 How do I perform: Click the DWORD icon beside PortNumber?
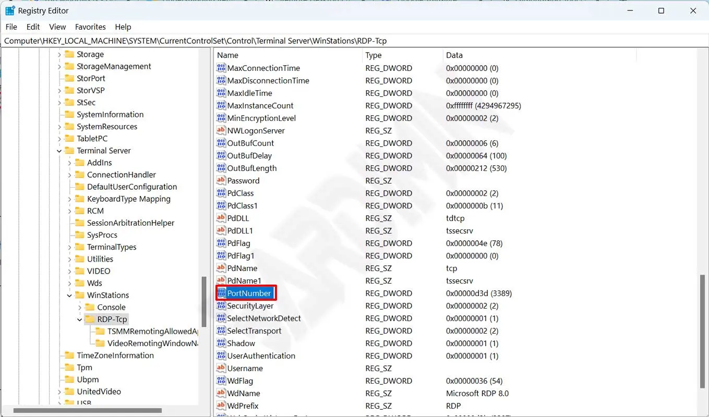(221, 293)
